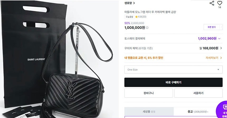Click chevron next to 생로랑 brand
227x118 pixels.
(x=134, y=3)
